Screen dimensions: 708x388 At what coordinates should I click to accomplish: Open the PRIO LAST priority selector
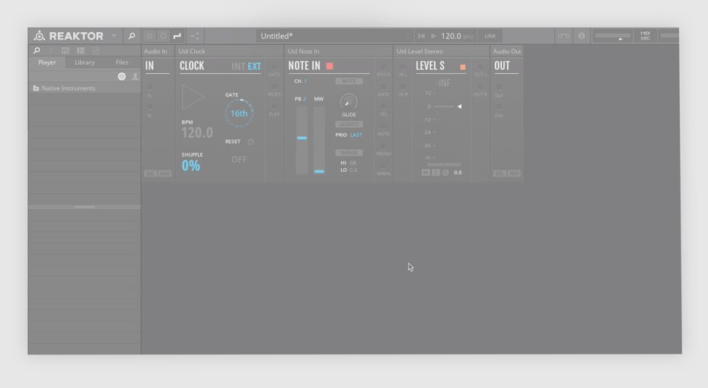pos(356,135)
